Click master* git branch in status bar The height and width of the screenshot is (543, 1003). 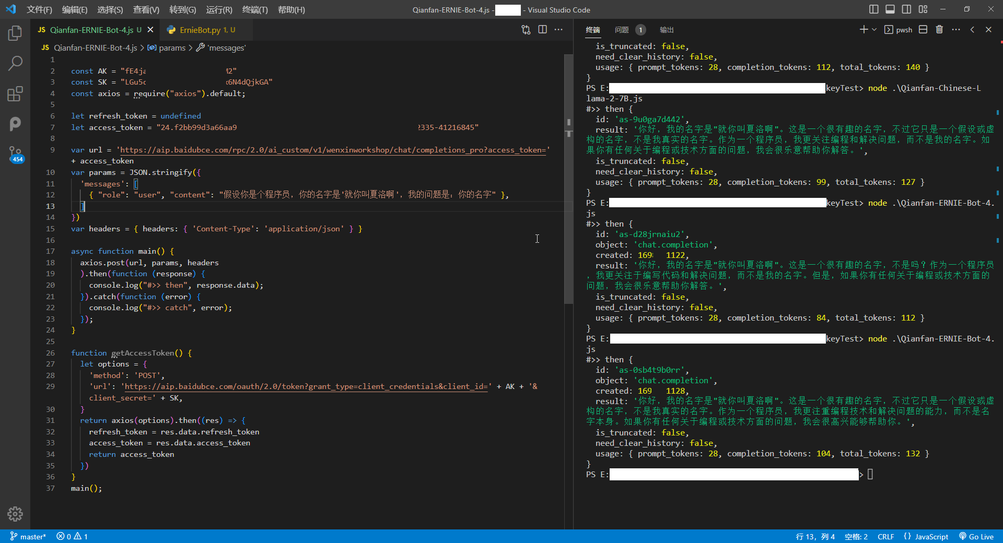[28, 536]
